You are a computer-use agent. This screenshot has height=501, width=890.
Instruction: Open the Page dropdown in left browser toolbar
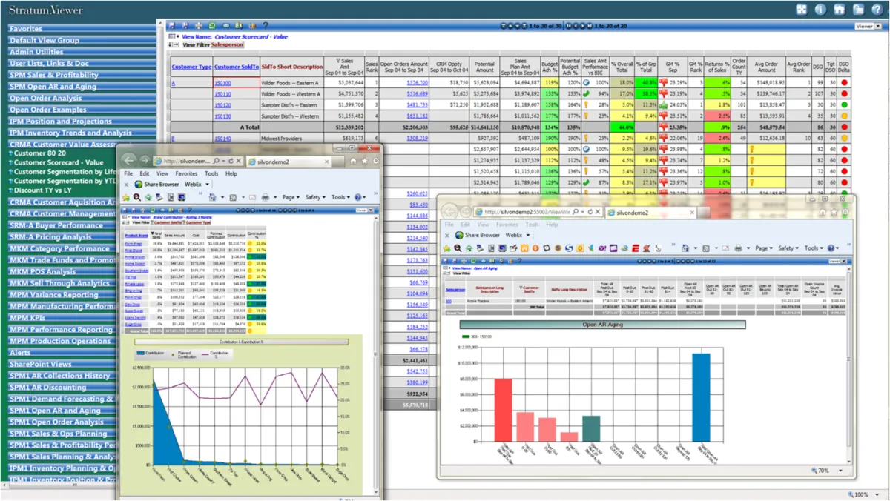click(x=291, y=197)
